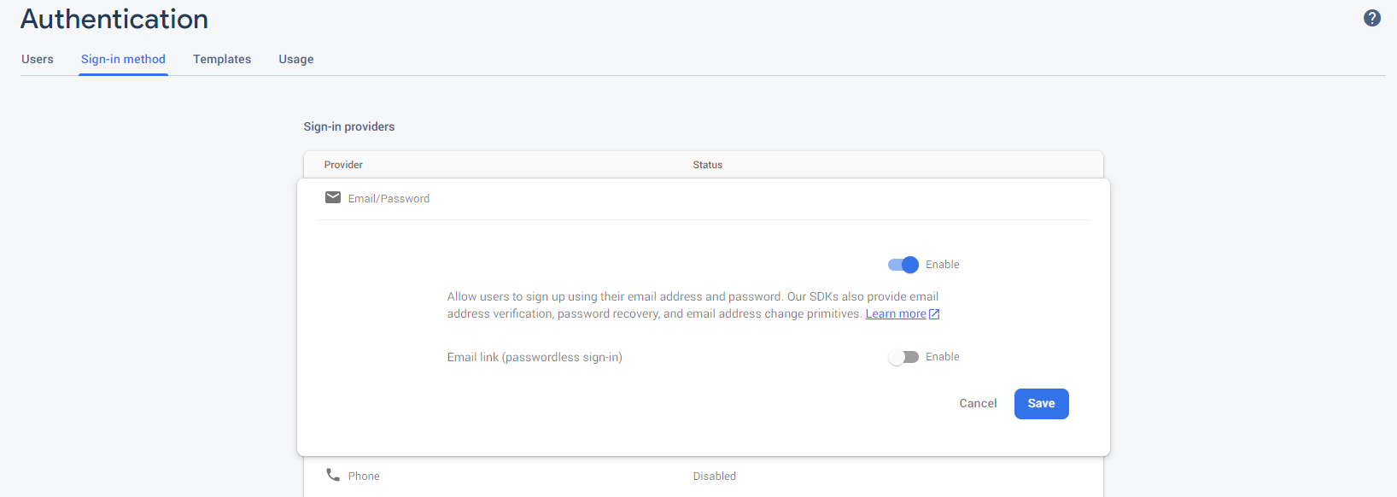Go to the Usage tab
The width and height of the screenshot is (1397, 497).
pos(296,59)
